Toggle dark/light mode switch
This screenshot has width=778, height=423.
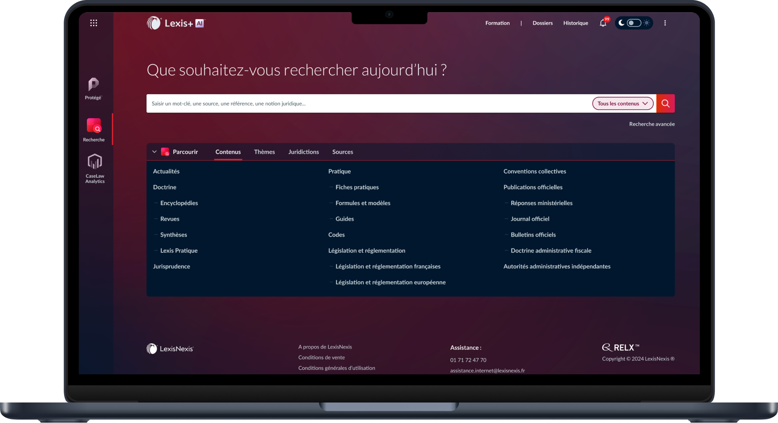coord(634,23)
